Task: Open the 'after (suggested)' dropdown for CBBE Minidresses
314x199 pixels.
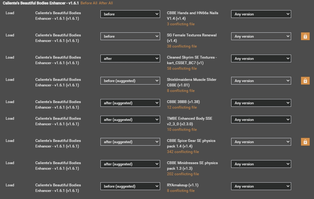Action: point(130,164)
